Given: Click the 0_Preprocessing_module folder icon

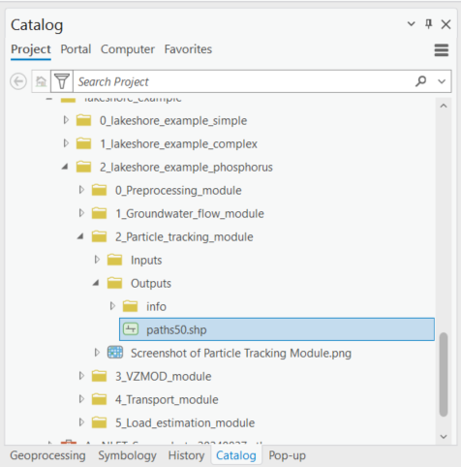Looking at the screenshot, I should pos(99,190).
